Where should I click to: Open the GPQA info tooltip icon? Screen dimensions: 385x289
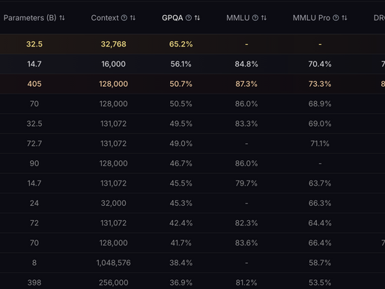coord(189,18)
